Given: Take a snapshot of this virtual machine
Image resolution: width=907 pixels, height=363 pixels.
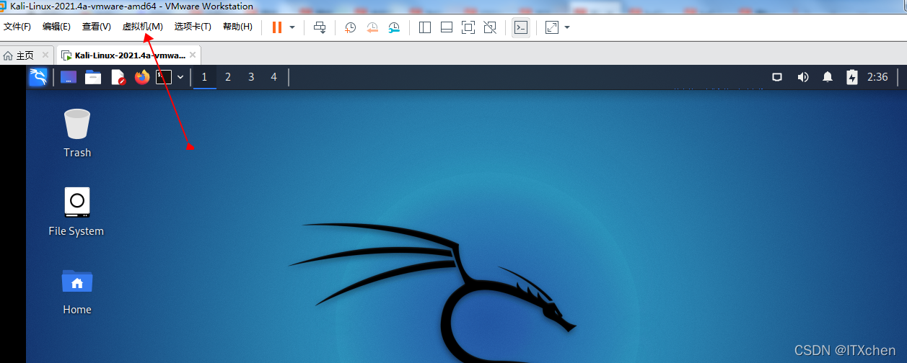Looking at the screenshot, I should pos(350,27).
